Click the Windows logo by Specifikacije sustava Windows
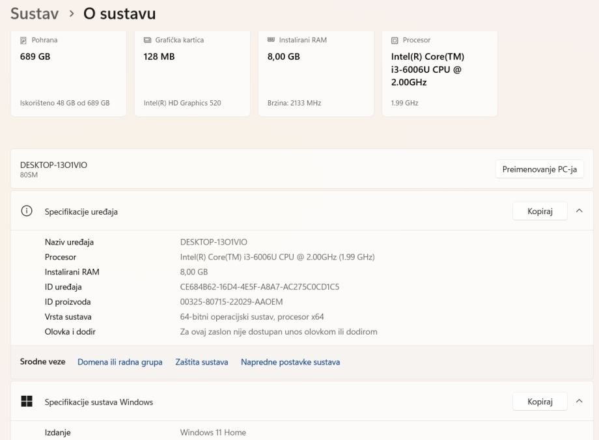This screenshot has width=599, height=440. (27, 402)
